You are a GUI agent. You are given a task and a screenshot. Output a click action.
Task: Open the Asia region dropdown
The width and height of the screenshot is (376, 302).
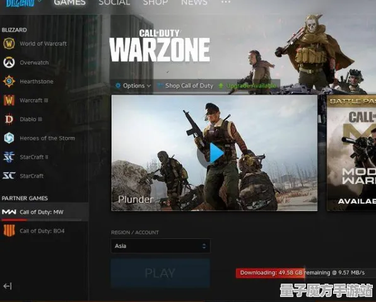pyautogui.click(x=160, y=246)
